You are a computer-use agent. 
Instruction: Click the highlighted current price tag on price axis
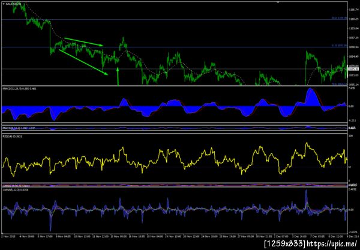click(353, 69)
